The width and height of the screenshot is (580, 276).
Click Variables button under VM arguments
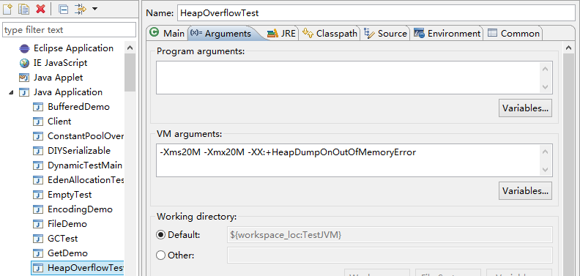[x=525, y=191]
